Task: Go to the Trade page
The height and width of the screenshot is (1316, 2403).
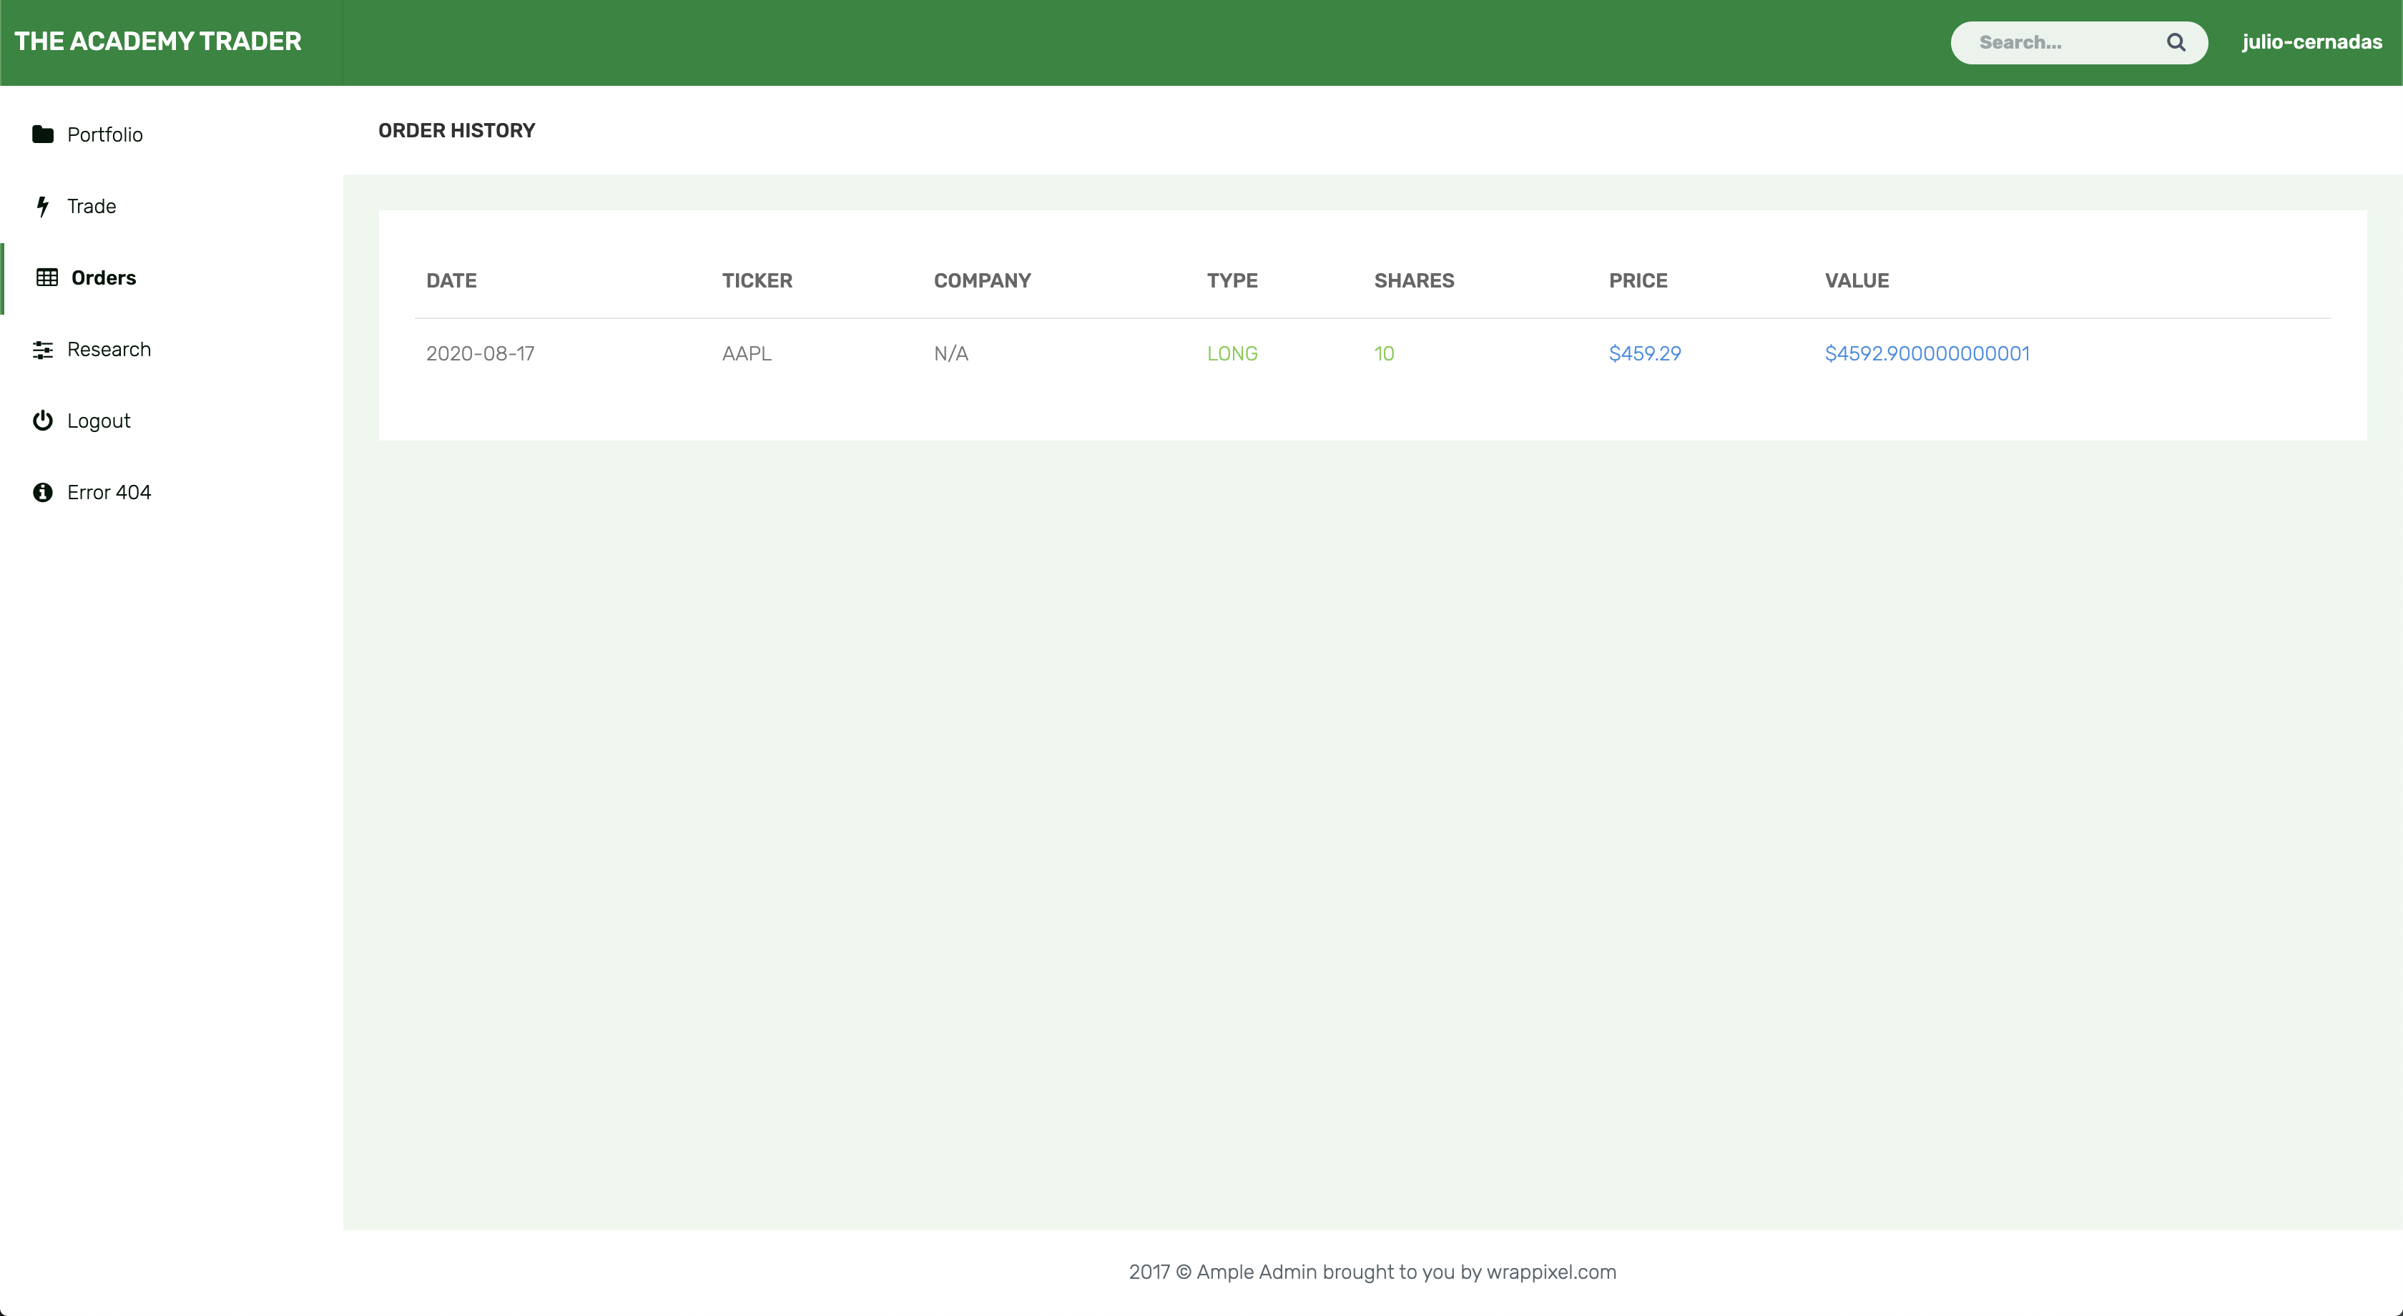Action: pyautogui.click(x=92, y=206)
